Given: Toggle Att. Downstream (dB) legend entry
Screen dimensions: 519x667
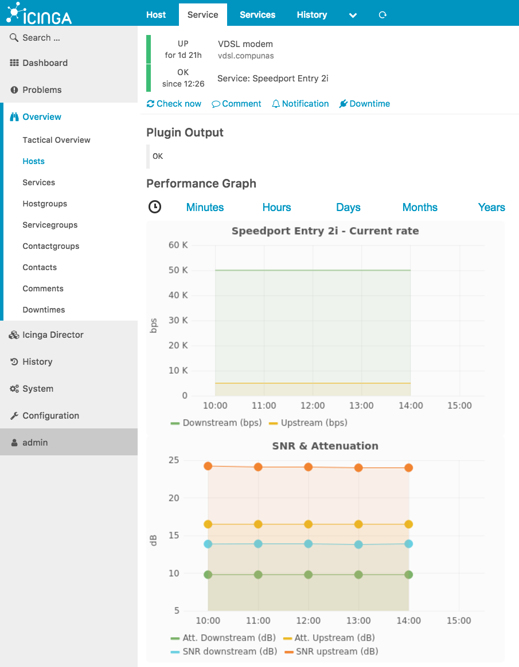Looking at the screenshot, I should tap(223, 638).
